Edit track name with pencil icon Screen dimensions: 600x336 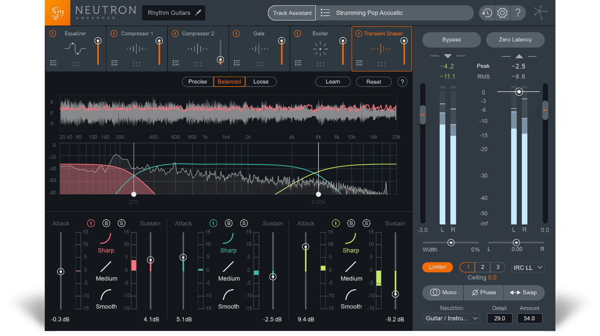tap(198, 13)
